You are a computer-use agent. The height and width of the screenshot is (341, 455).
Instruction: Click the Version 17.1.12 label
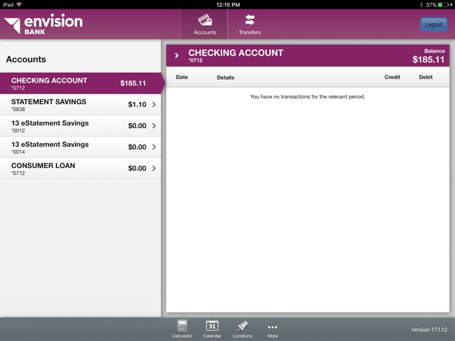coord(429,329)
